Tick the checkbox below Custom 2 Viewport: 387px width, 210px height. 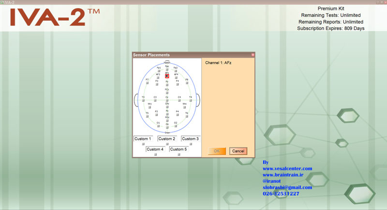pyautogui.click(x=167, y=144)
